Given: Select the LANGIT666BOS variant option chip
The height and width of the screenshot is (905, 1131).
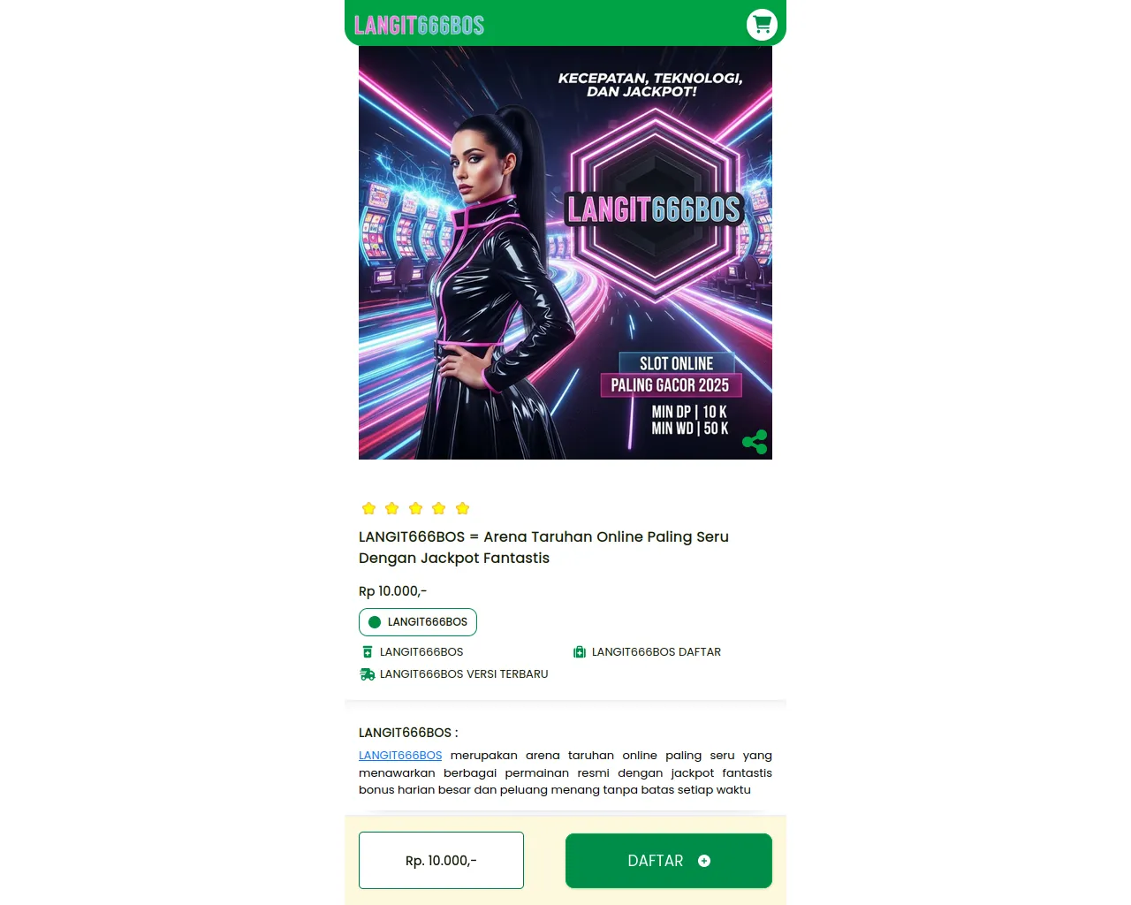Looking at the screenshot, I should tap(418, 622).
